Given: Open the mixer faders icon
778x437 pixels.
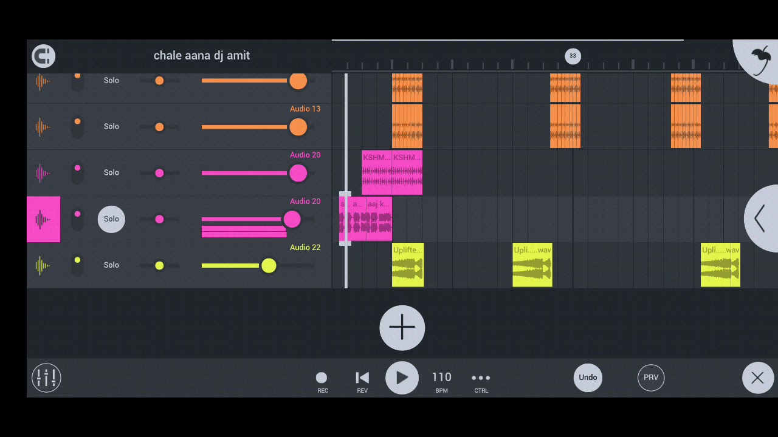Looking at the screenshot, I should click(46, 378).
